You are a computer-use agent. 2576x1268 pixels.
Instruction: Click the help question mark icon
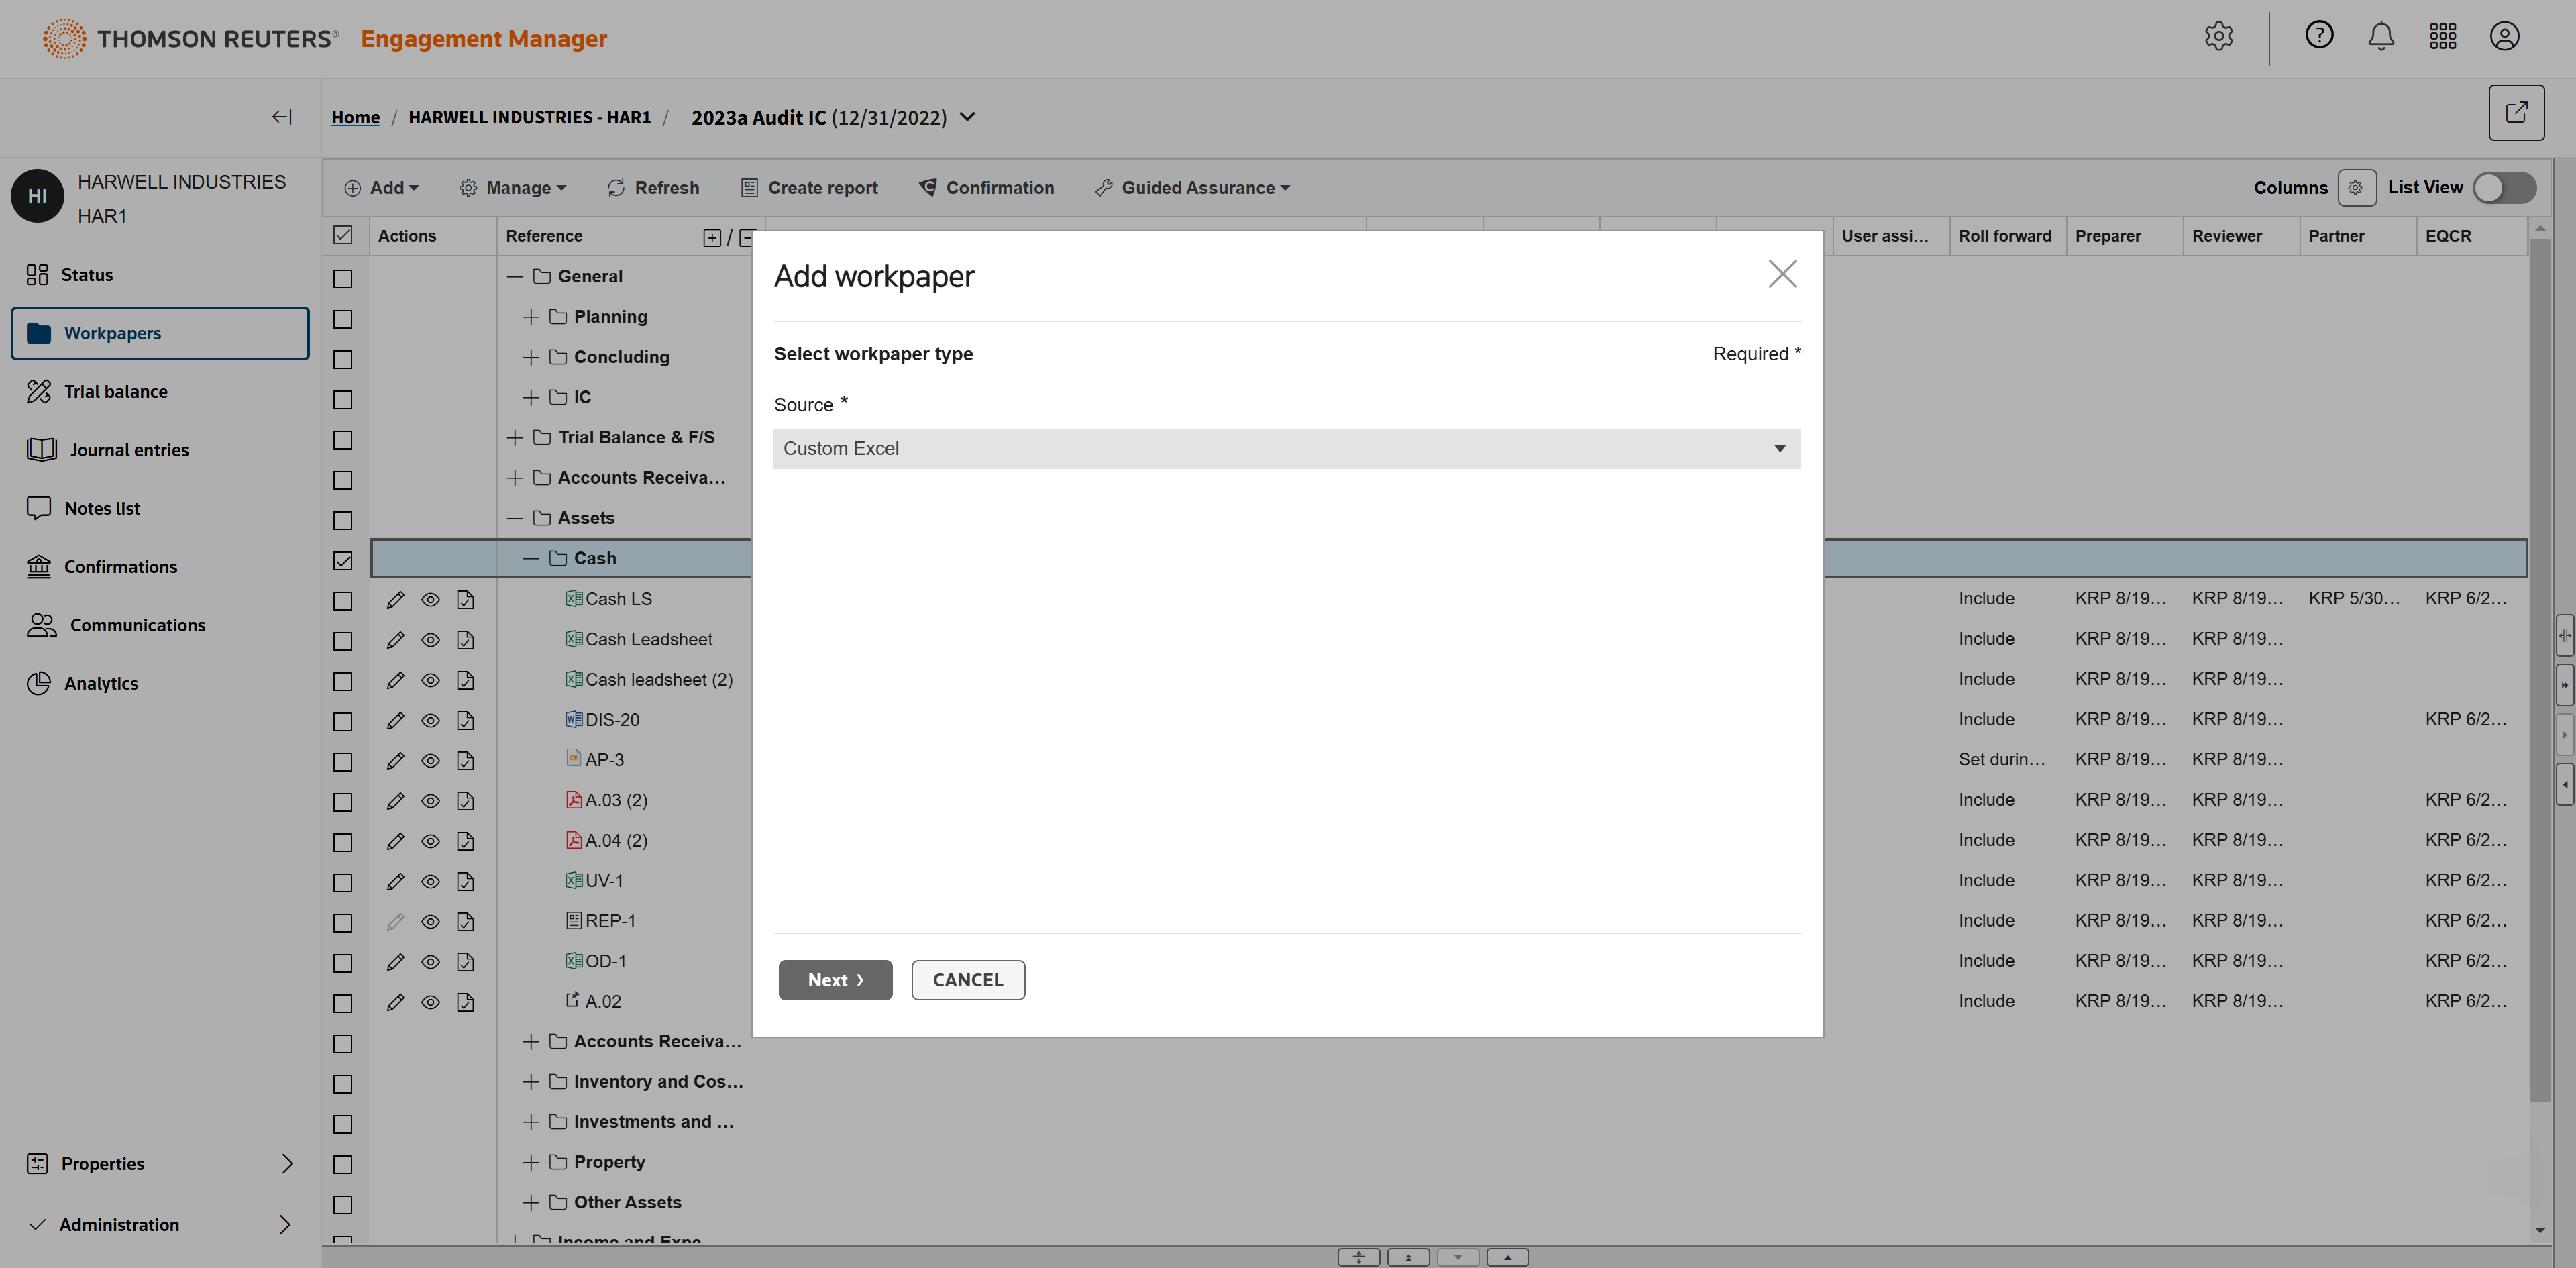pyautogui.click(x=2319, y=35)
